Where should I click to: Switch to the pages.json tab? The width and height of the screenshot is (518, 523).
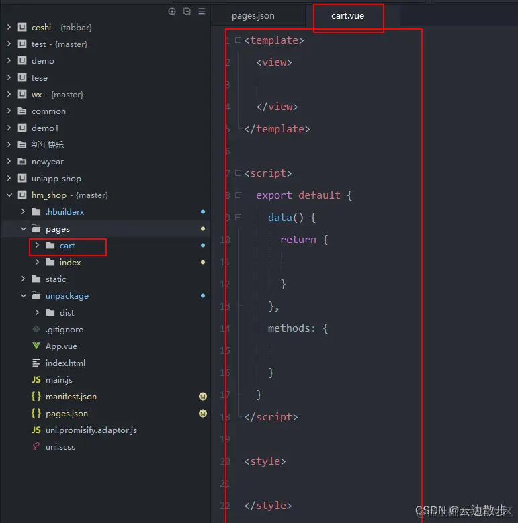(x=253, y=16)
